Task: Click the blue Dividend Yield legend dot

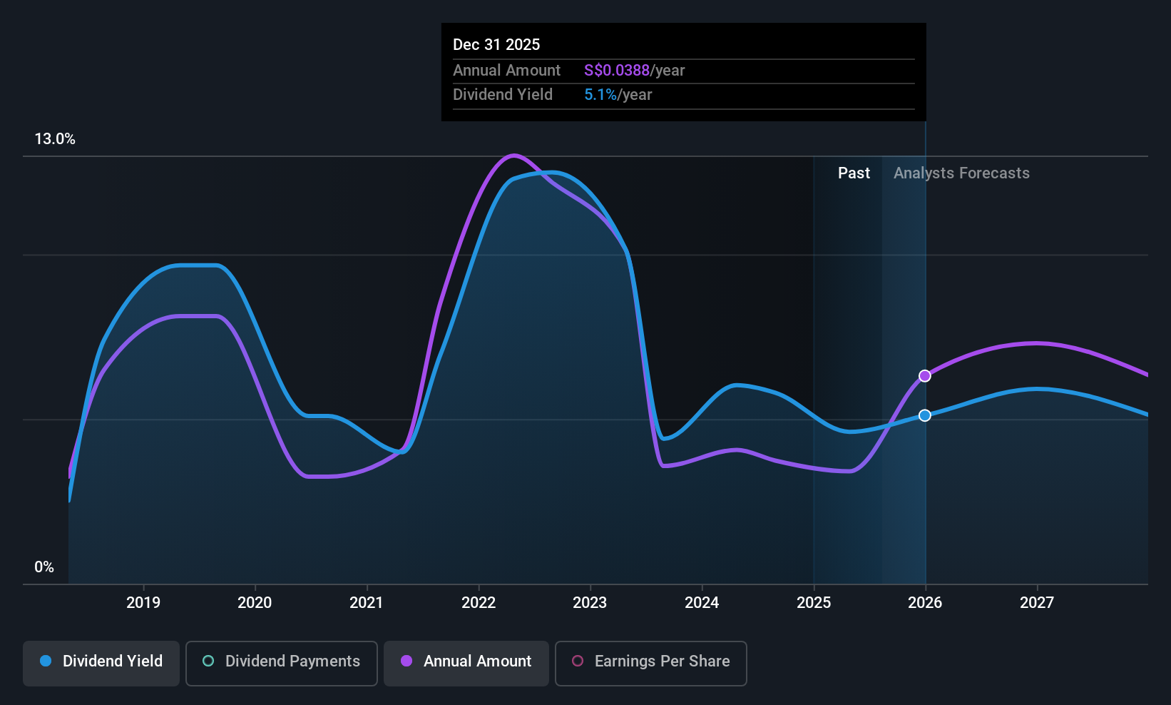Action: click(x=46, y=661)
